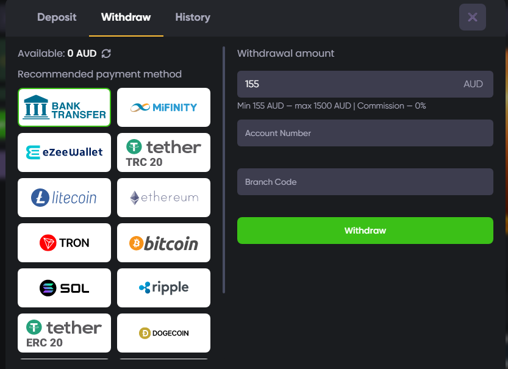Screen dimensions: 508x369
Task: Refresh the available AUD balance
Action: 106,54
